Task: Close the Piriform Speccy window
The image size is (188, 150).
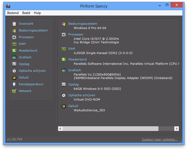Action: [177, 5]
